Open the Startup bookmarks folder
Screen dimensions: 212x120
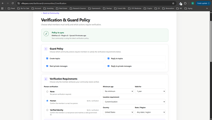[x=107, y=8]
